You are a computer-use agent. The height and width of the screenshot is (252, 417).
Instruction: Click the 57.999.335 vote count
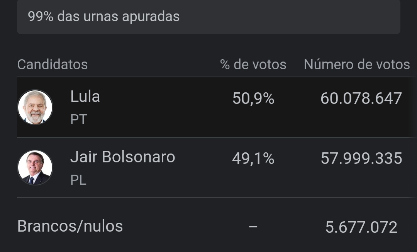click(x=361, y=159)
